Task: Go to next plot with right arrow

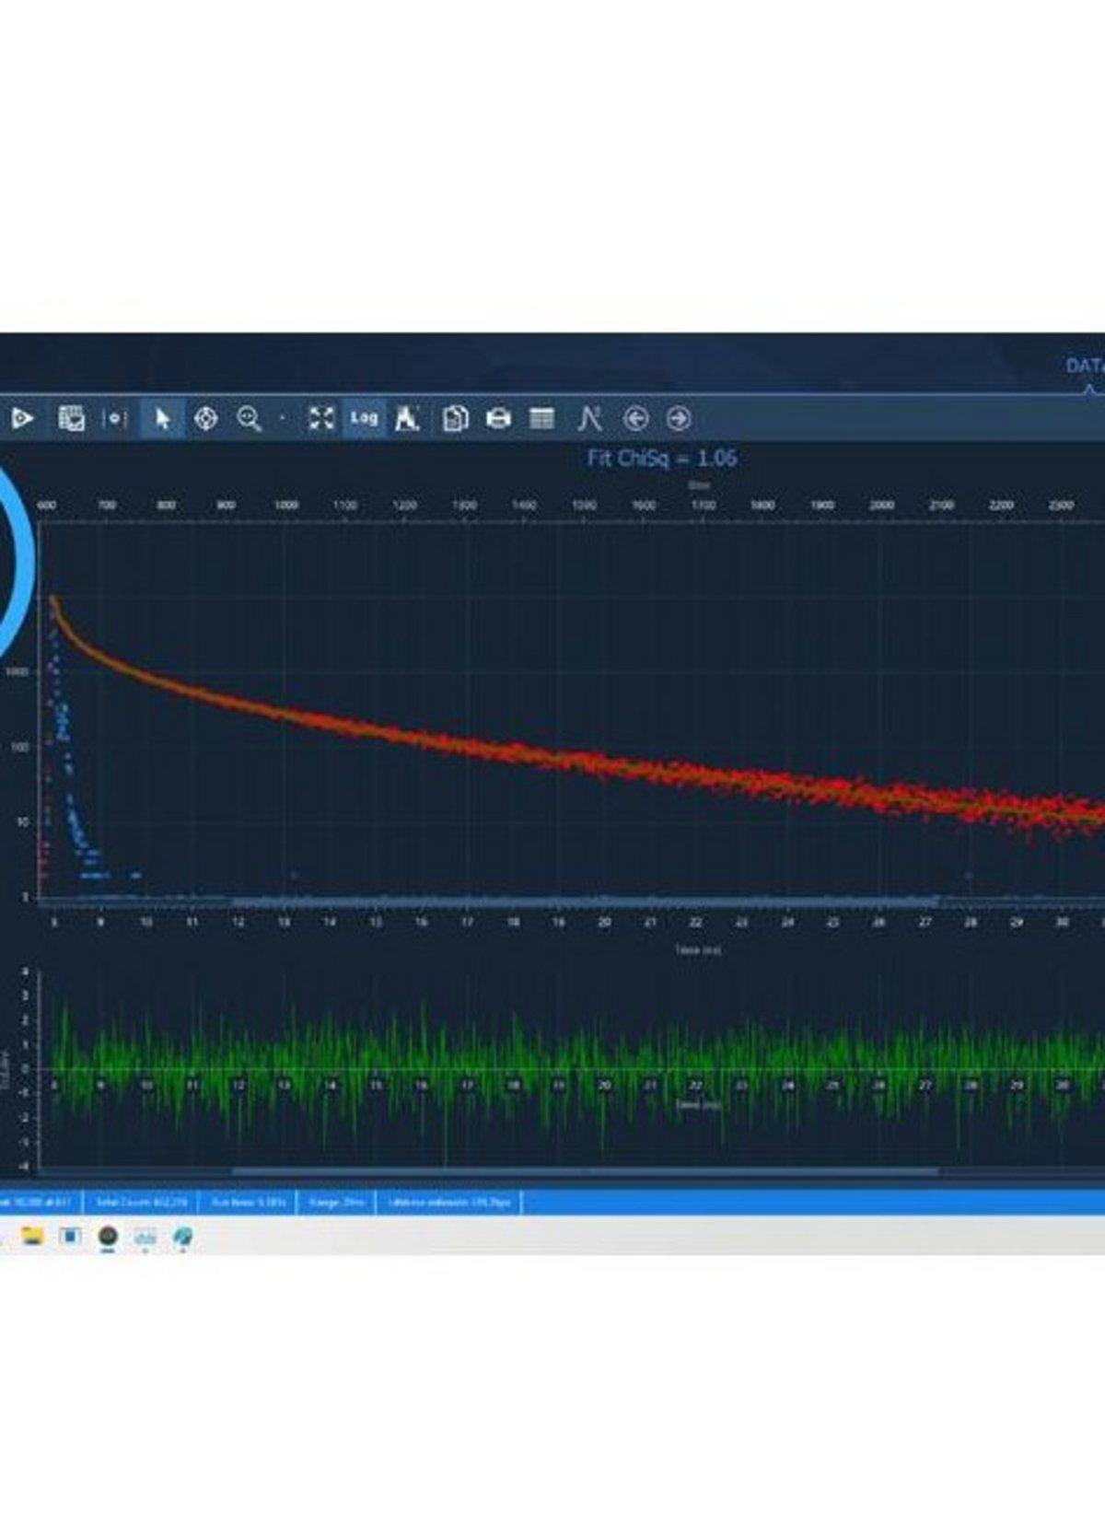Action: click(x=679, y=419)
